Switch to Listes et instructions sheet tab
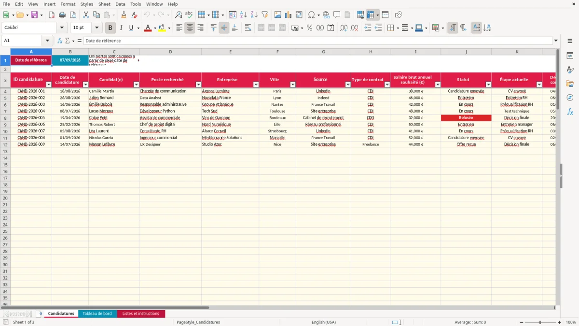 (x=140, y=313)
